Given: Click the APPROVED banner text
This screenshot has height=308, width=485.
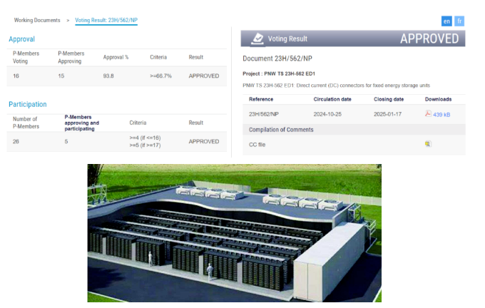Looking at the screenshot, I should click(x=429, y=38).
